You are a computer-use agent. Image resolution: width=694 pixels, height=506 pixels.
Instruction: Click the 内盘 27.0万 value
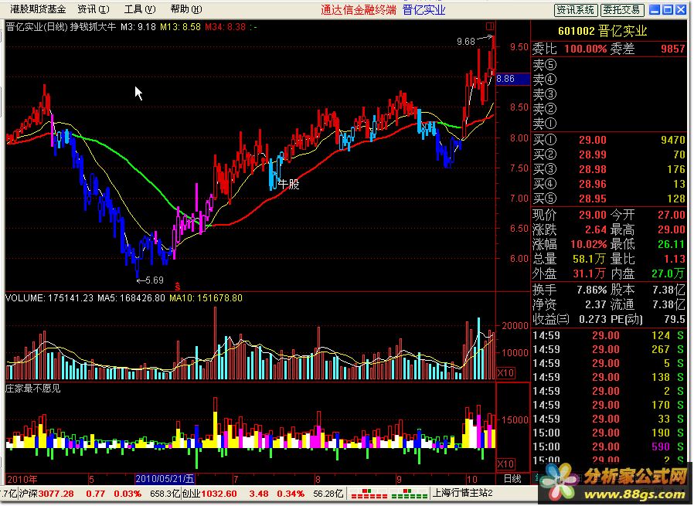click(668, 273)
